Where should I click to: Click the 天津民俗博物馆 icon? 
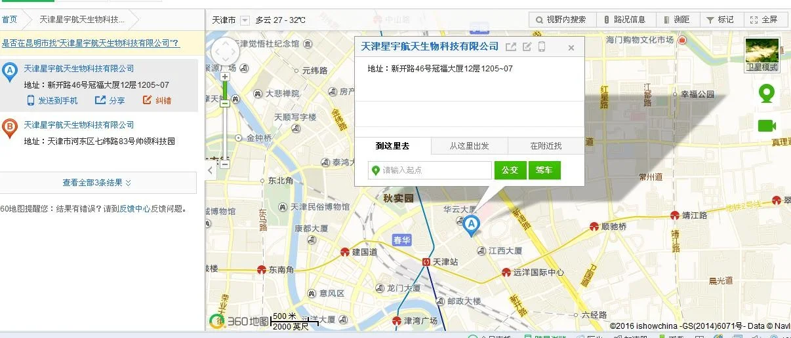(283, 206)
